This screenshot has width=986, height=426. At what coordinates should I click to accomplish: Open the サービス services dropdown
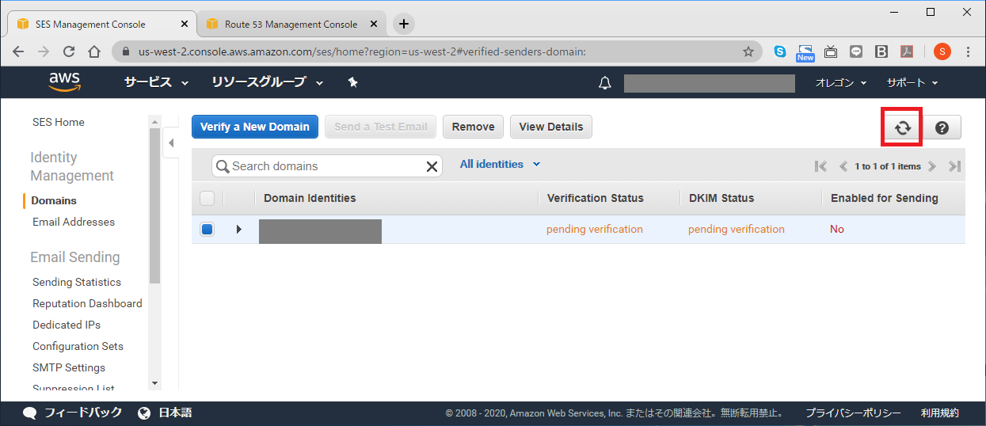click(156, 82)
